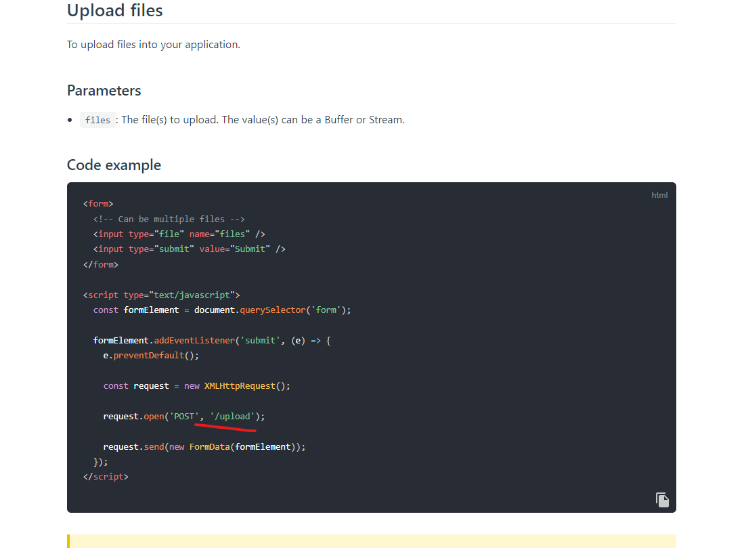744x548 pixels.
Task: Click the red underline annotation beneath '/upload'
Action: pos(225,425)
